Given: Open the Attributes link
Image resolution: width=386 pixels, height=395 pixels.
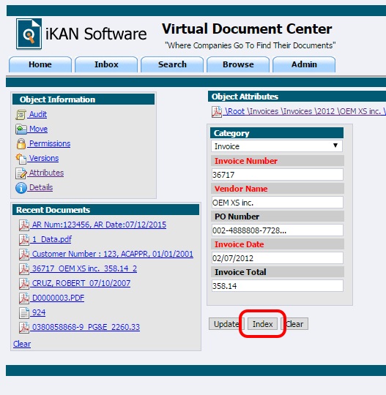Looking at the screenshot, I should (x=46, y=173).
